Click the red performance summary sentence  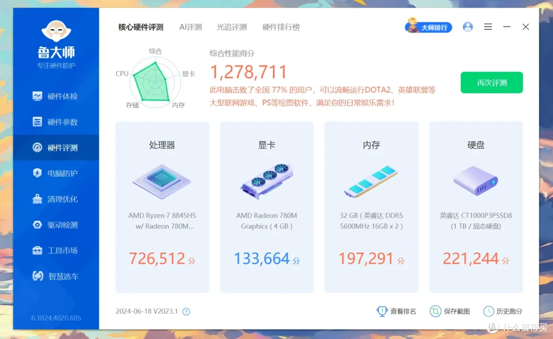(x=323, y=96)
